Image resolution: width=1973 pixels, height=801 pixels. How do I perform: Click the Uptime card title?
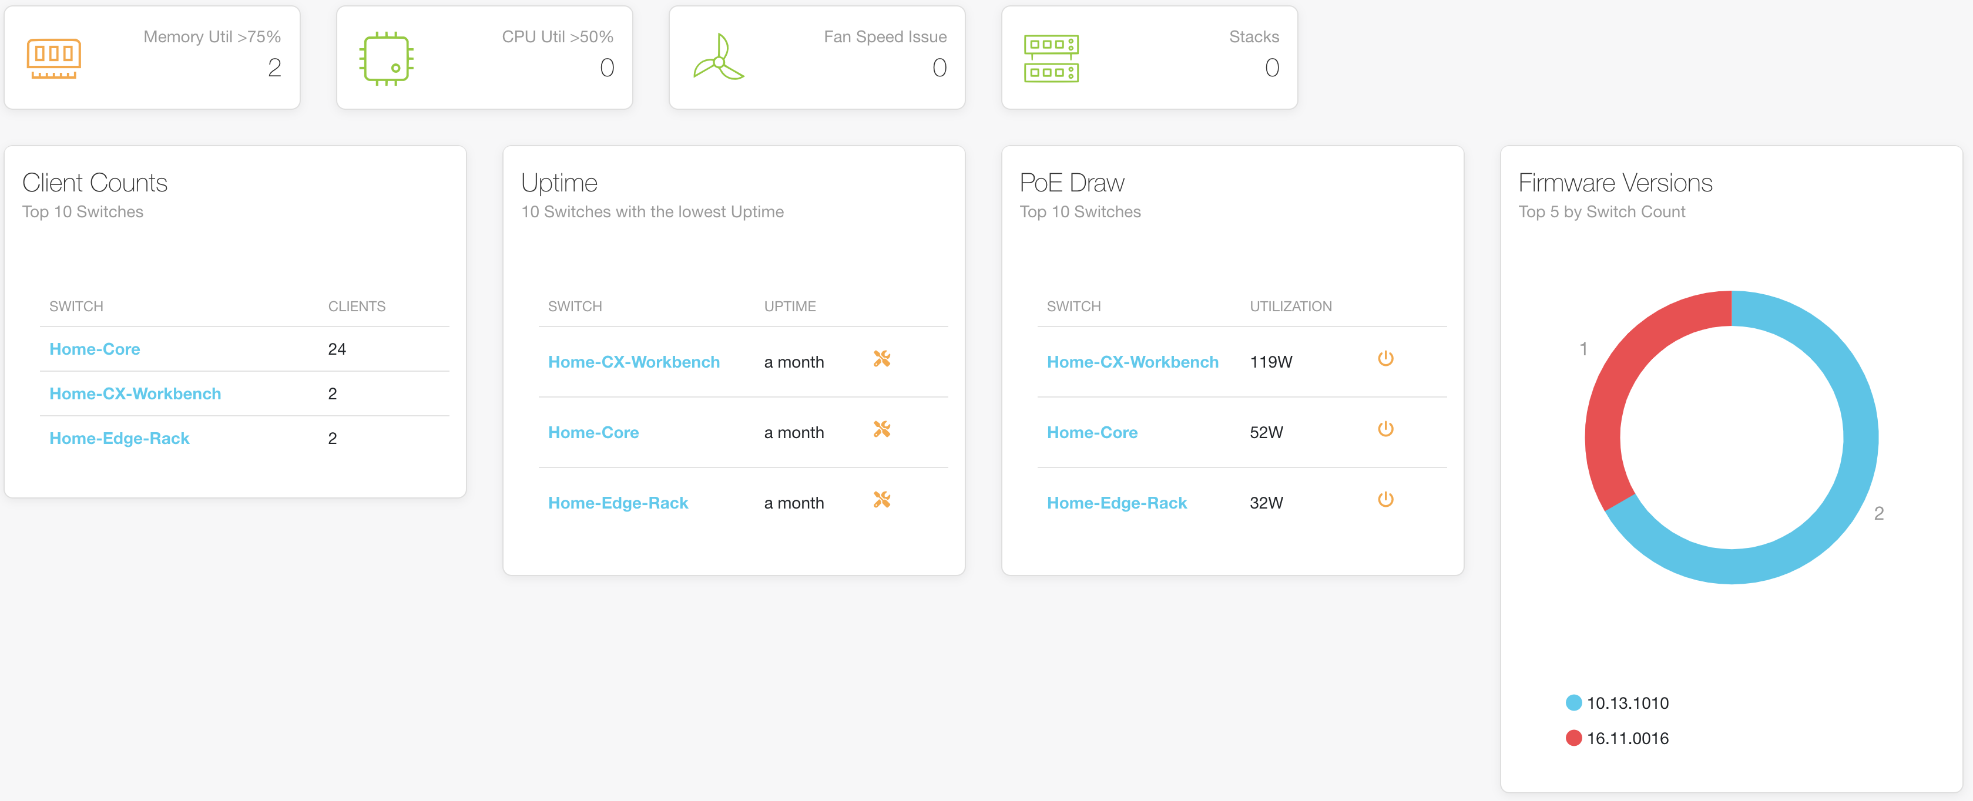pos(558,184)
